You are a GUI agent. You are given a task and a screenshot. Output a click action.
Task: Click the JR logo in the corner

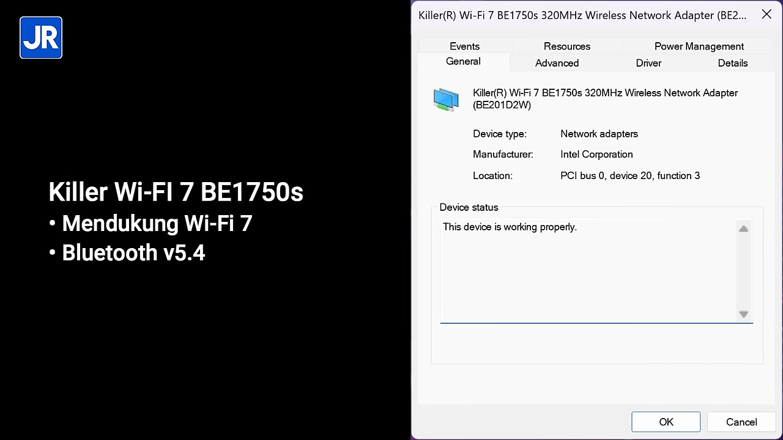(40, 37)
